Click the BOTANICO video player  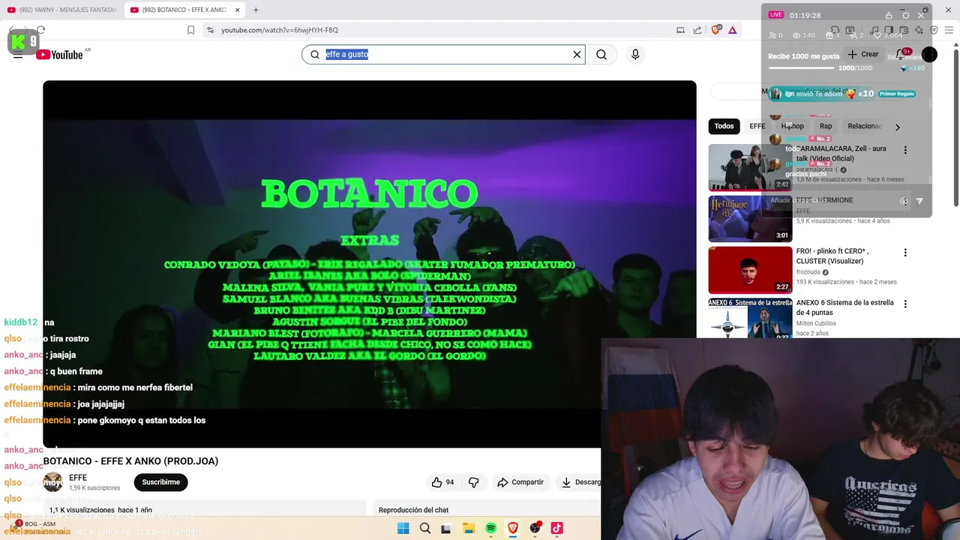coord(369,264)
